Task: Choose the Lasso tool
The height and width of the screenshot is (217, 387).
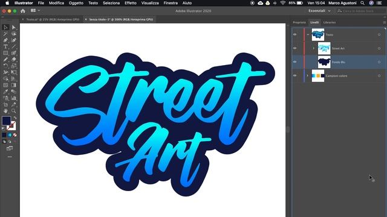Action: tap(13, 34)
